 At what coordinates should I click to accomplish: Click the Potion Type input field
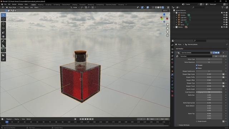pos(209,59)
